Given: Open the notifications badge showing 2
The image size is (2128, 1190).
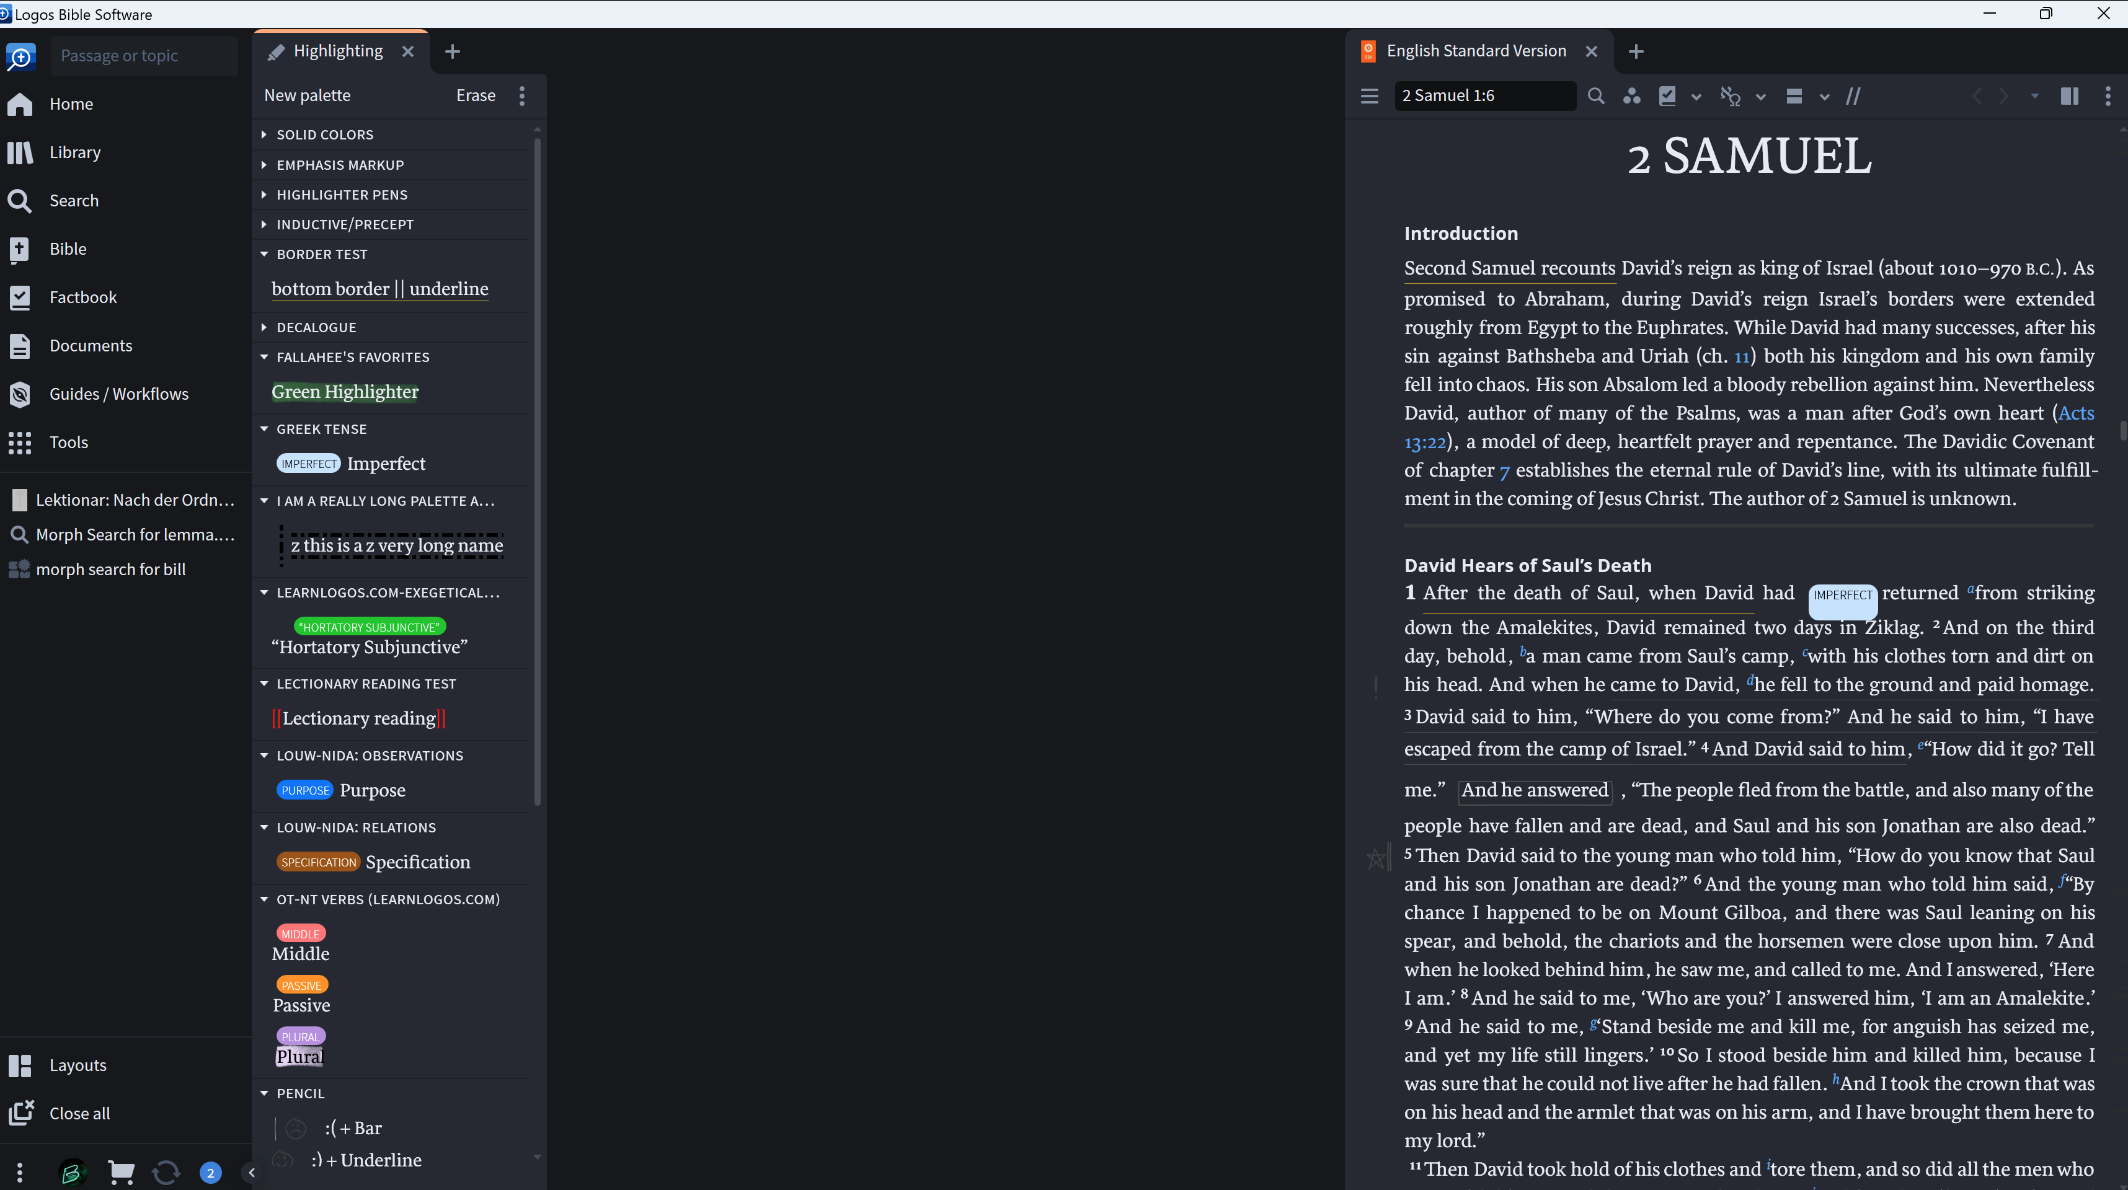Looking at the screenshot, I should [211, 1172].
